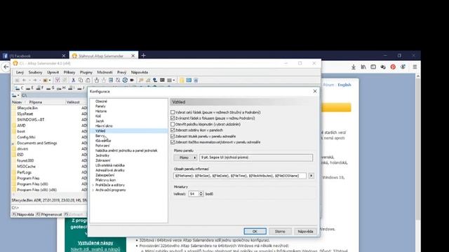The width and height of the screenshot is (449, 252).
Task: Select 'Jednotky' in configuration tree
Action: [102, 155]
